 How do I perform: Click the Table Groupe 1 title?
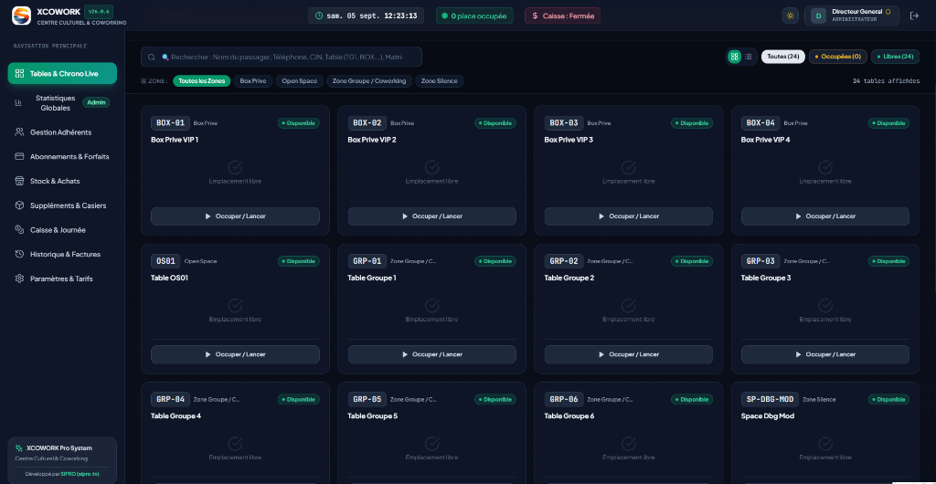click(372, 278)
